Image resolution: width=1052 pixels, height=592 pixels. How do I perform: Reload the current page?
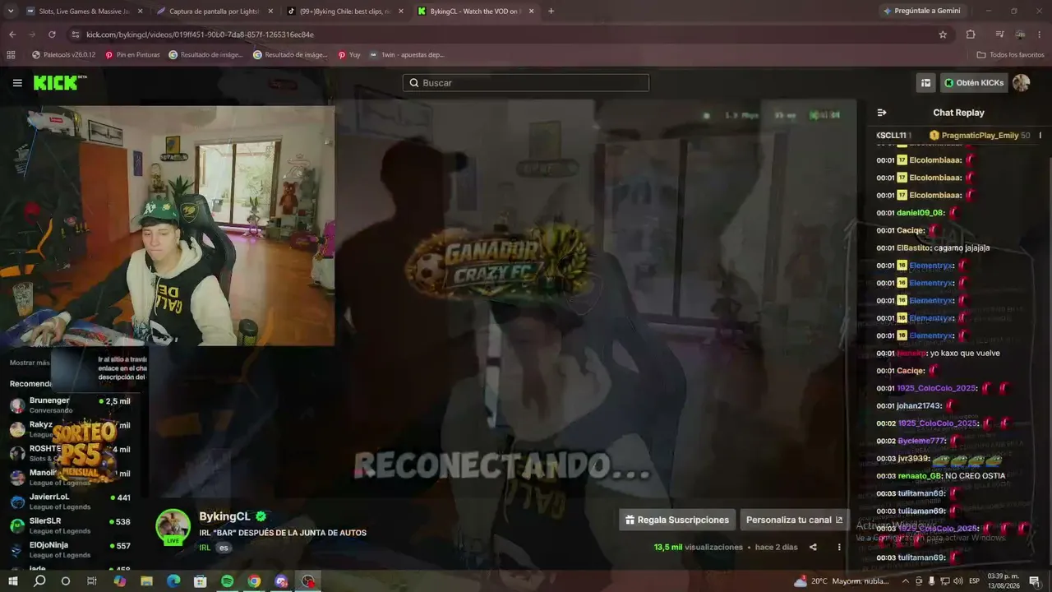pyautogui.click(x=52, y=35)
